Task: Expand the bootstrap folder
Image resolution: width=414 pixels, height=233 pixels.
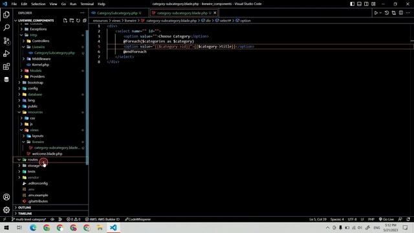Action: [x=35, y=82]
